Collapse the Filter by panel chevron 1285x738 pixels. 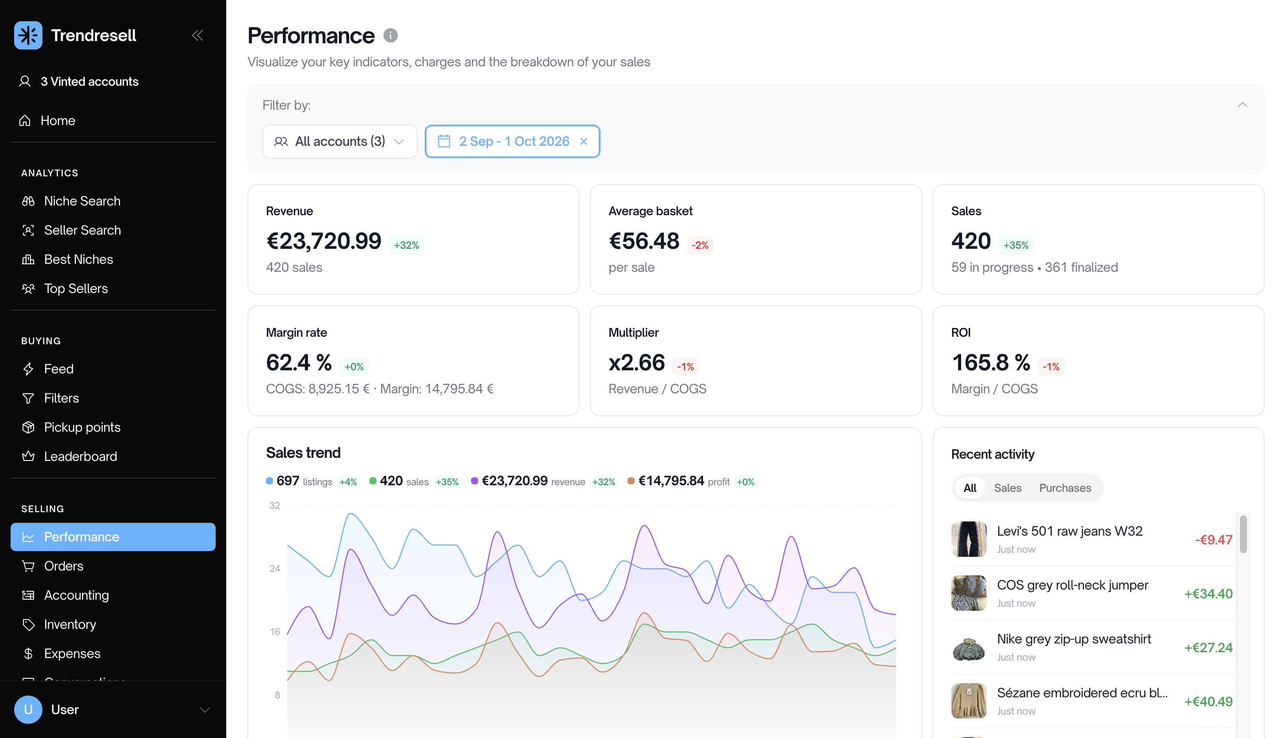(1242, 105)
